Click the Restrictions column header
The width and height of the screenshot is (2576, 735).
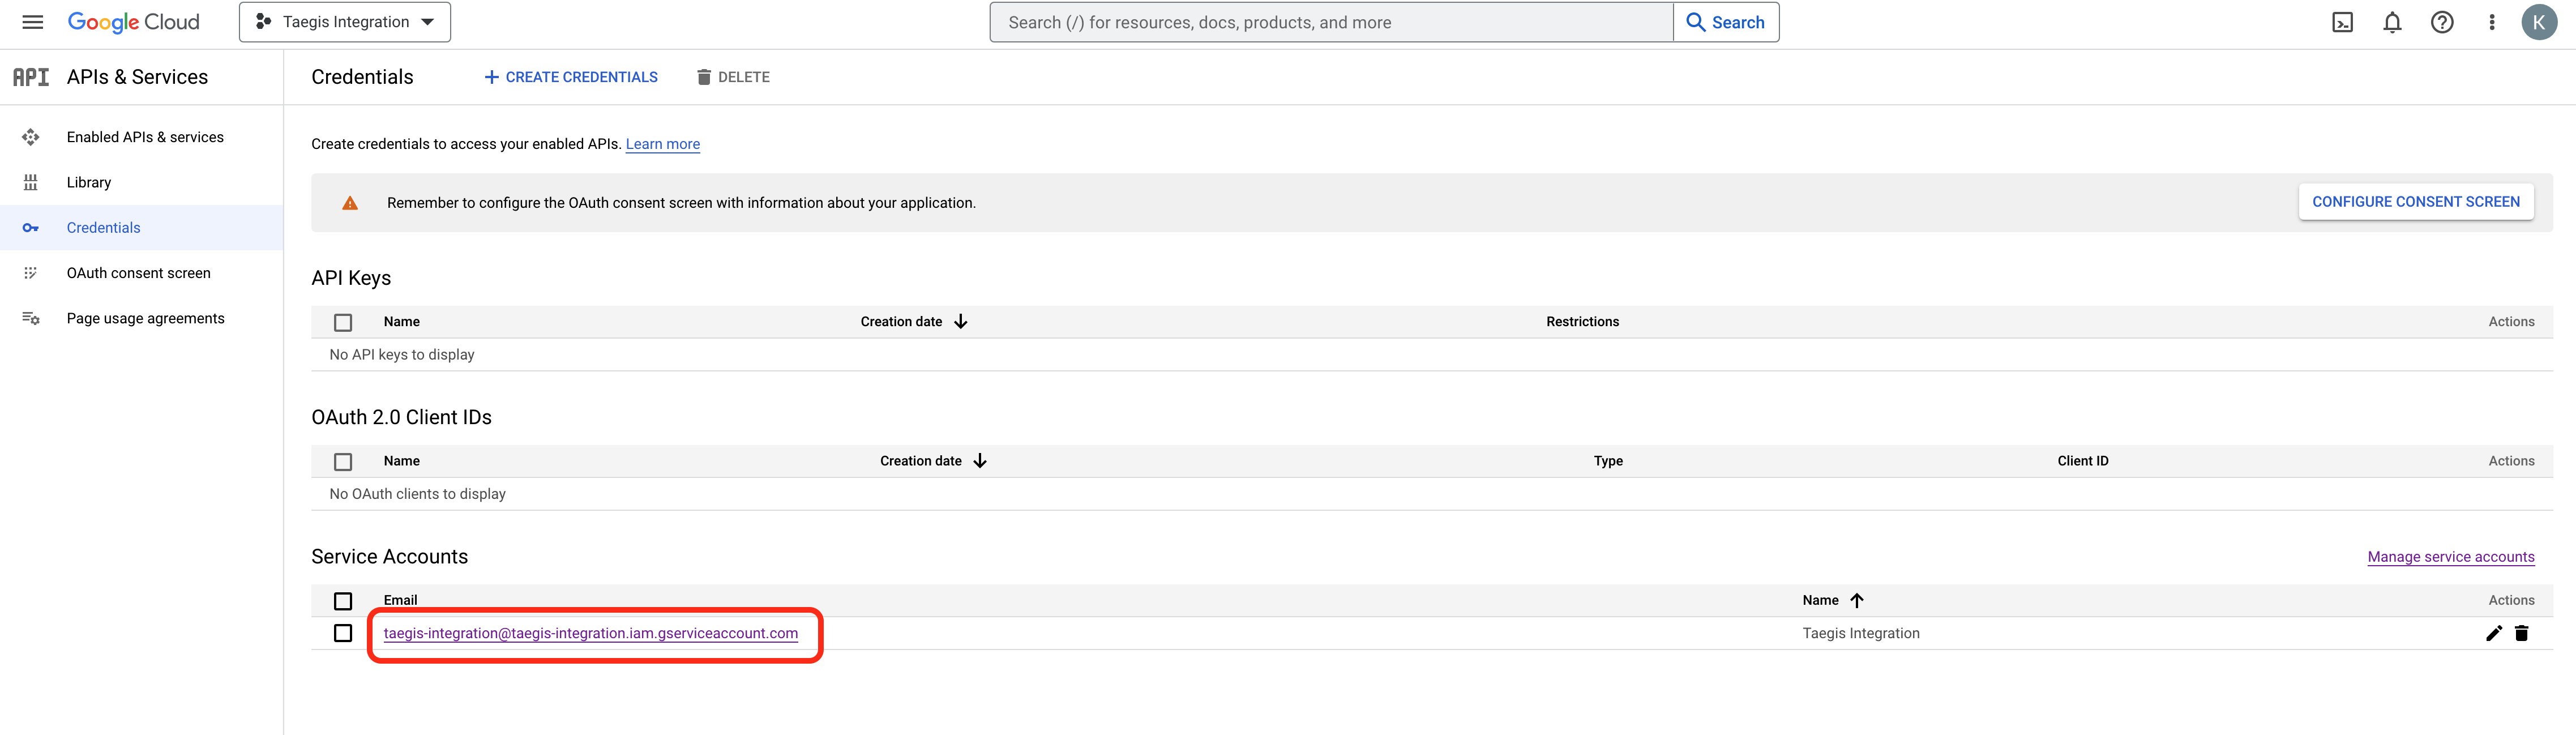pos(1582,321)
